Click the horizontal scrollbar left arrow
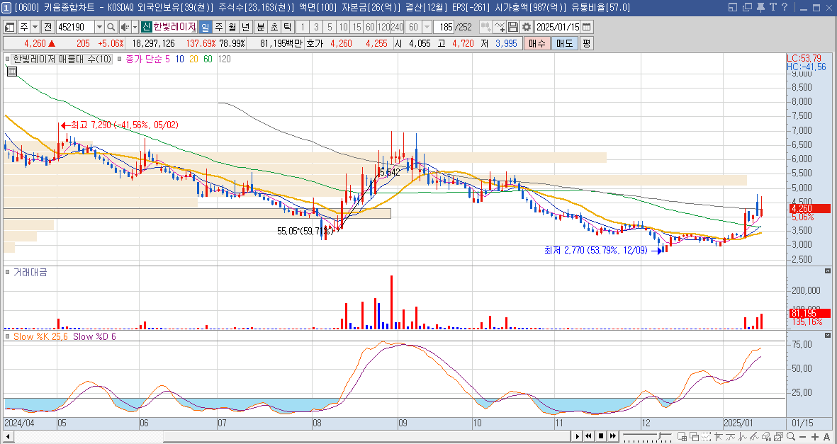 [8, 436]
